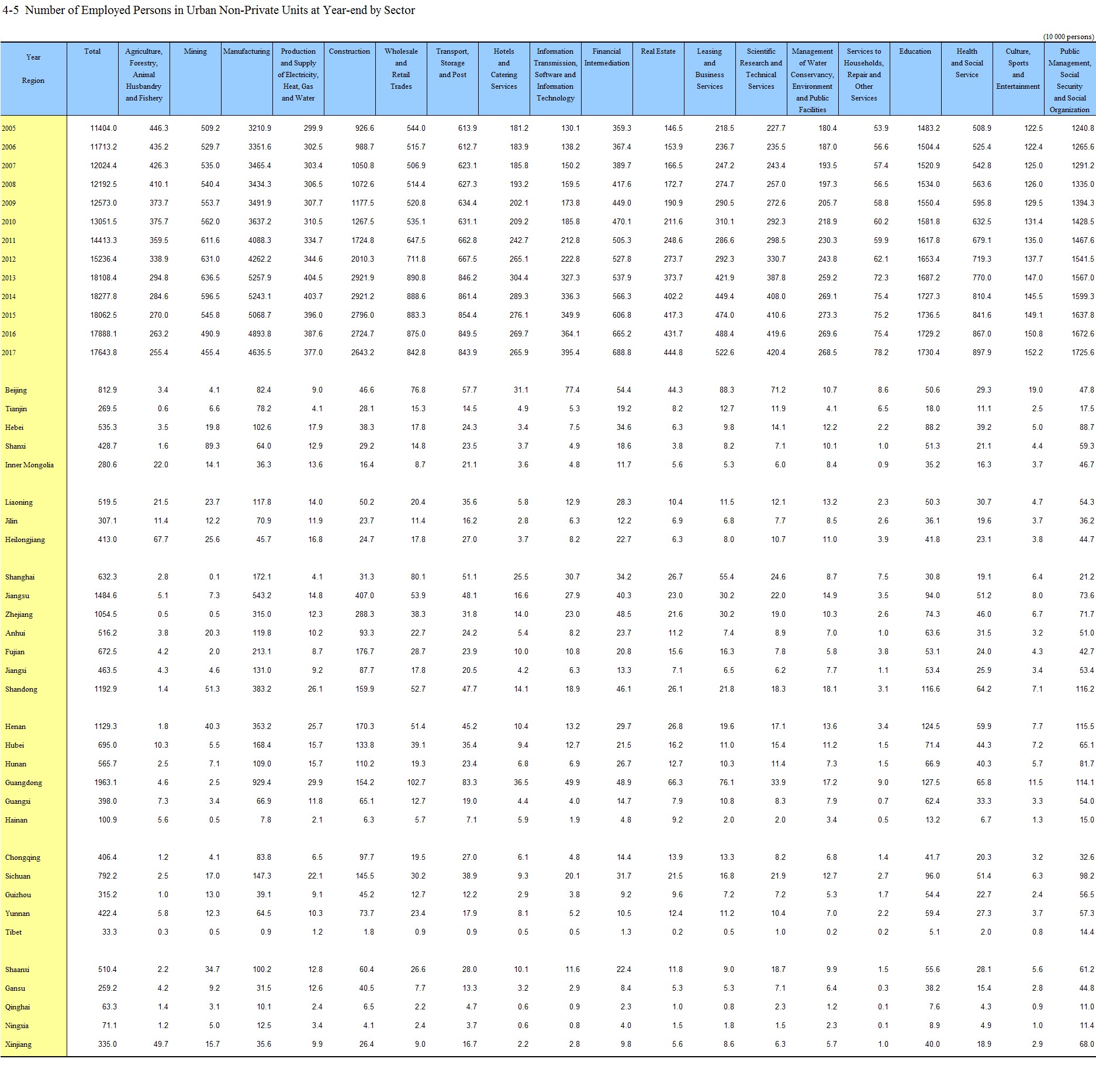Screen dimensions: 1096x1076
Task: Select the Xinjiang row label
Action: click(18, 1044)
